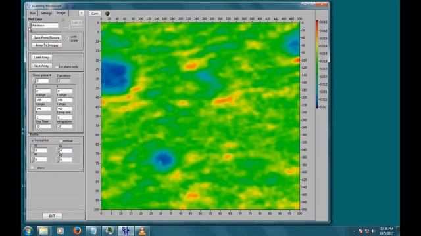Toggle the profile 'show' checkbox
The width and height of the screenshot is (421, 236).
(32, 168)
